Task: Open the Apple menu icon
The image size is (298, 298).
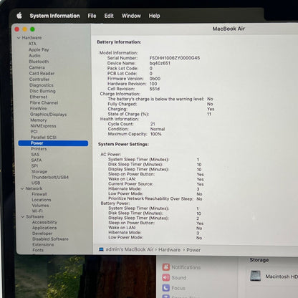Action: click(x=19, y=16)
